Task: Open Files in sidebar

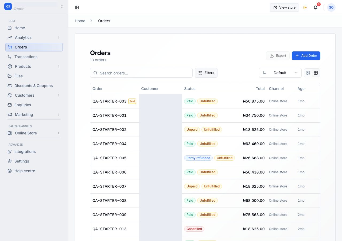Action: [34, 76]
